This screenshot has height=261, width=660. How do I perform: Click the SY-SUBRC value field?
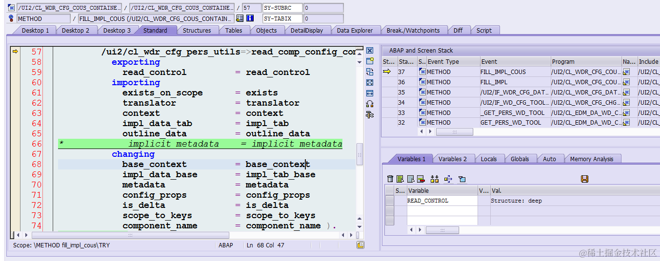click(323, 8)
